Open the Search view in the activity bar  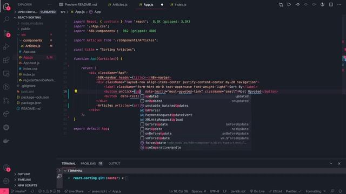click(6, 19)
